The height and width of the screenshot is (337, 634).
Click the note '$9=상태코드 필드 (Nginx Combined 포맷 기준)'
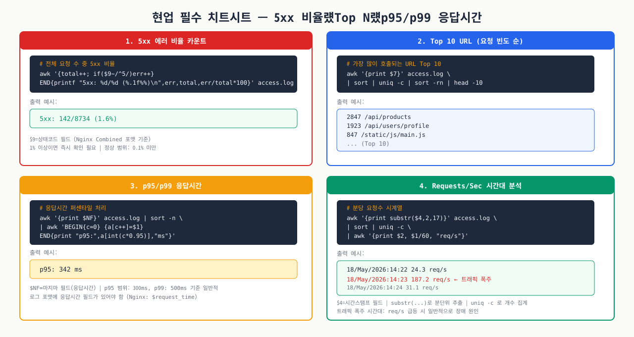click(x=90, y=139)
